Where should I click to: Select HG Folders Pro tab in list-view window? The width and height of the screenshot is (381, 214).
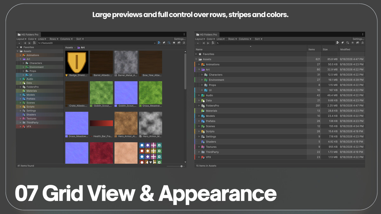click(x=207, y=34)
